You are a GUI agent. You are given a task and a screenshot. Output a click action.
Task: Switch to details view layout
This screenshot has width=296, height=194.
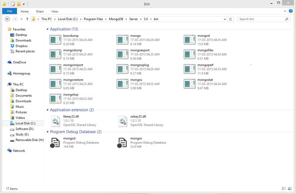pyautogui.click(x=284, y=188)
